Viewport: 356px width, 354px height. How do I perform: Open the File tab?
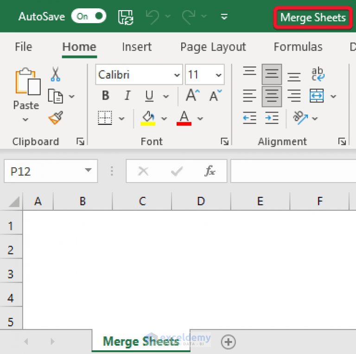pyautogui.click(x=23, y=47)
